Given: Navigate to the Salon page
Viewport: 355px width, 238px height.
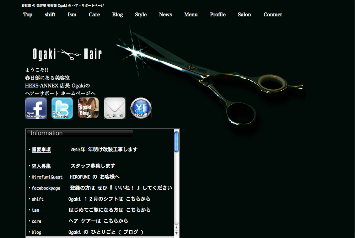Looking at the screenshot, I should (x=244, y=15).
